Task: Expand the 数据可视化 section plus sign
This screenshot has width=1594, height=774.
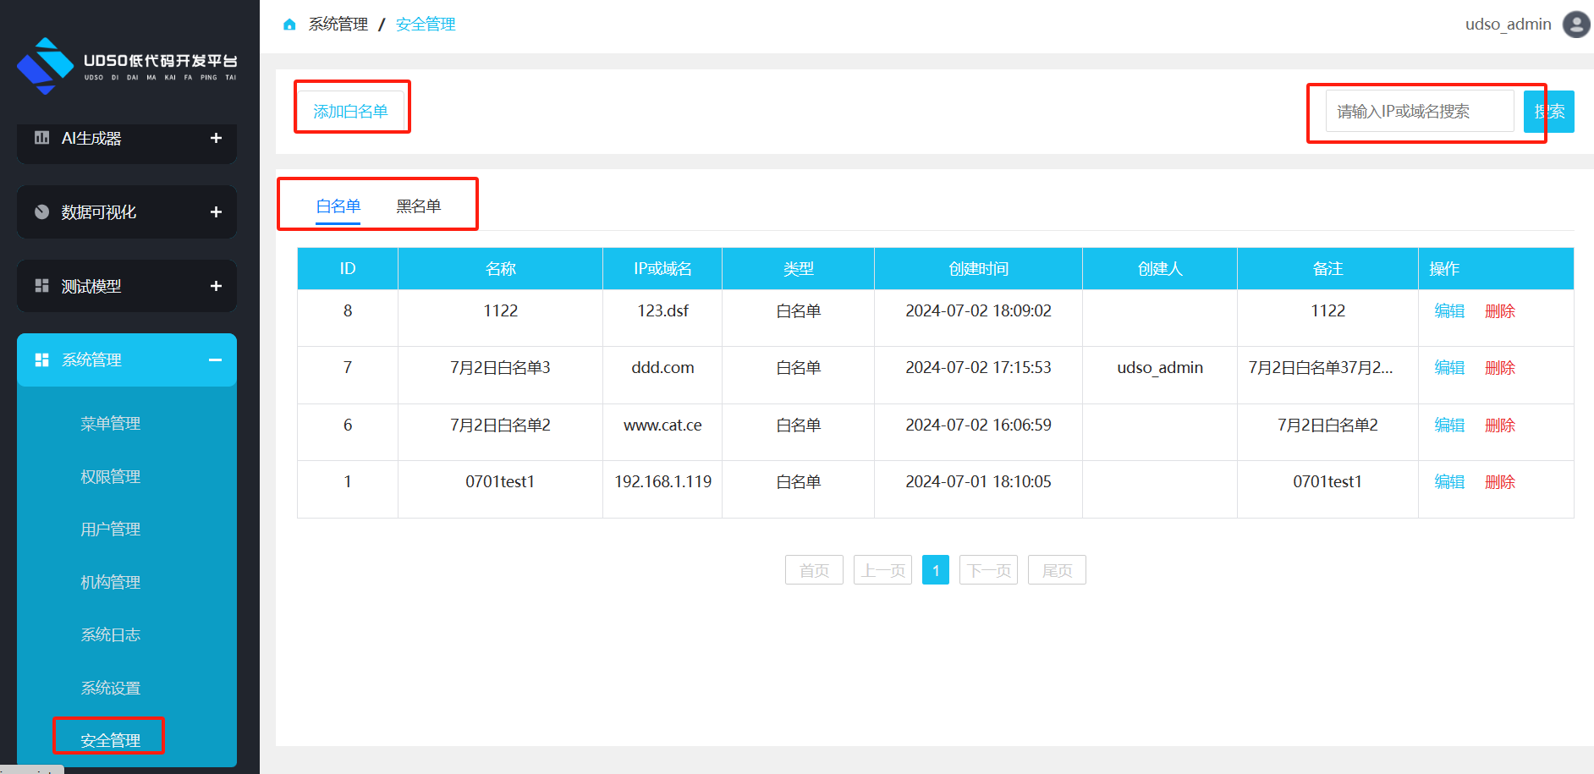Action: (x=216, y=211)
